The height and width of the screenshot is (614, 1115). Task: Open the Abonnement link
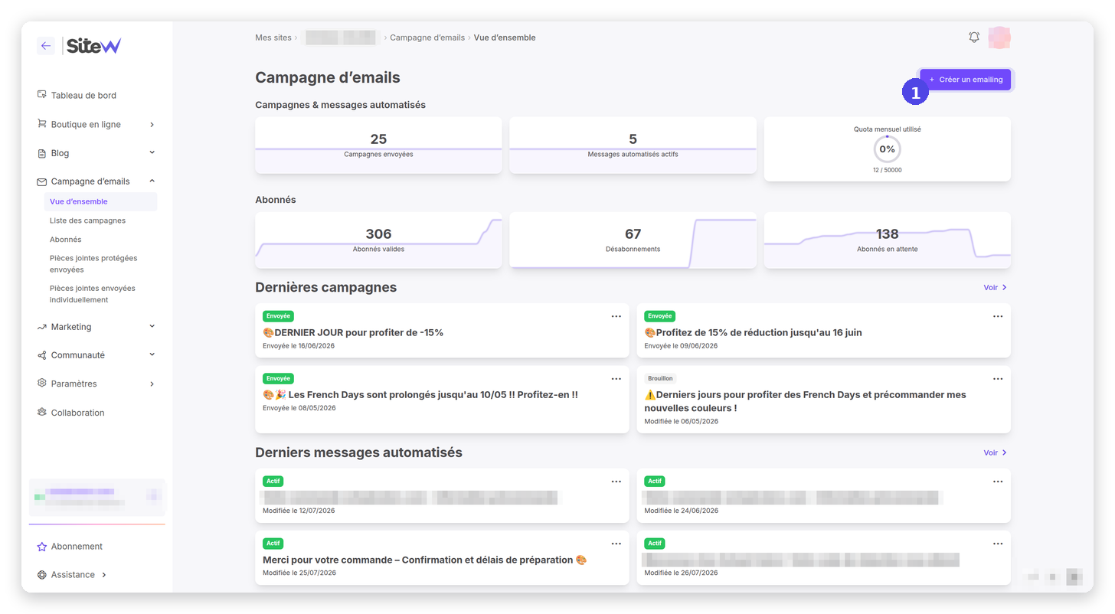[x=77, y=547]
